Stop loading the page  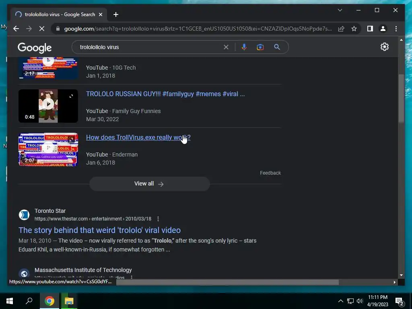(42, 29)
